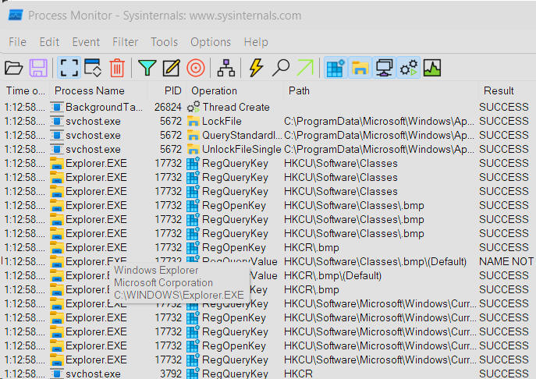Click the HKCR path in the last row

pos(298,374)
